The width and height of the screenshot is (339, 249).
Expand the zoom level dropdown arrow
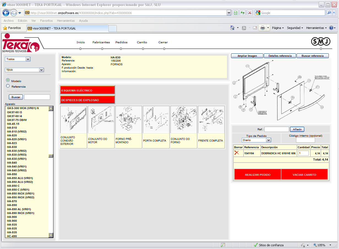click(x=330, y=245)
